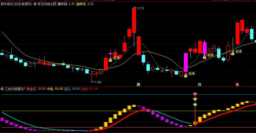The image size is (256, 133).
Task: Click the tallest red candle peaking at 2.70
Action: coord(134,20)
